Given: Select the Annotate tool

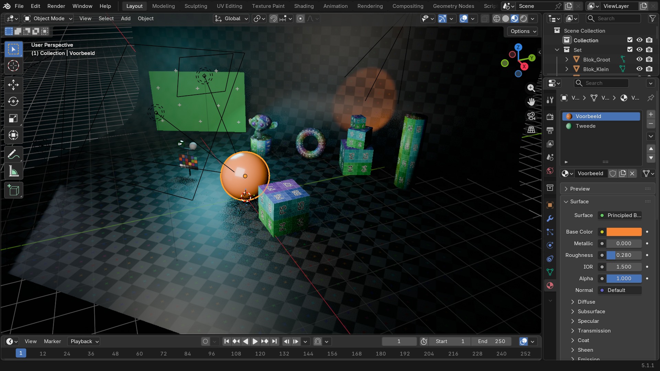Looking at the screenshot, I should click(x=13, y=155).
